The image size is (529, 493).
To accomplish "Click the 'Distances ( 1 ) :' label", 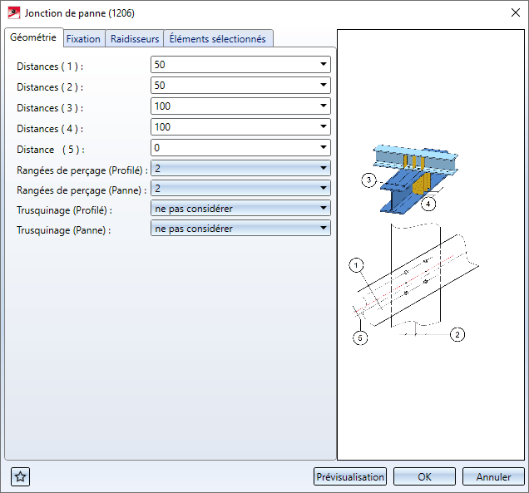I will tap(50, 67).
